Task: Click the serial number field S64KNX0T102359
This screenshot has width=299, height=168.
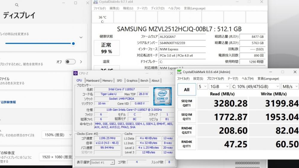Action: pos(182,43)
